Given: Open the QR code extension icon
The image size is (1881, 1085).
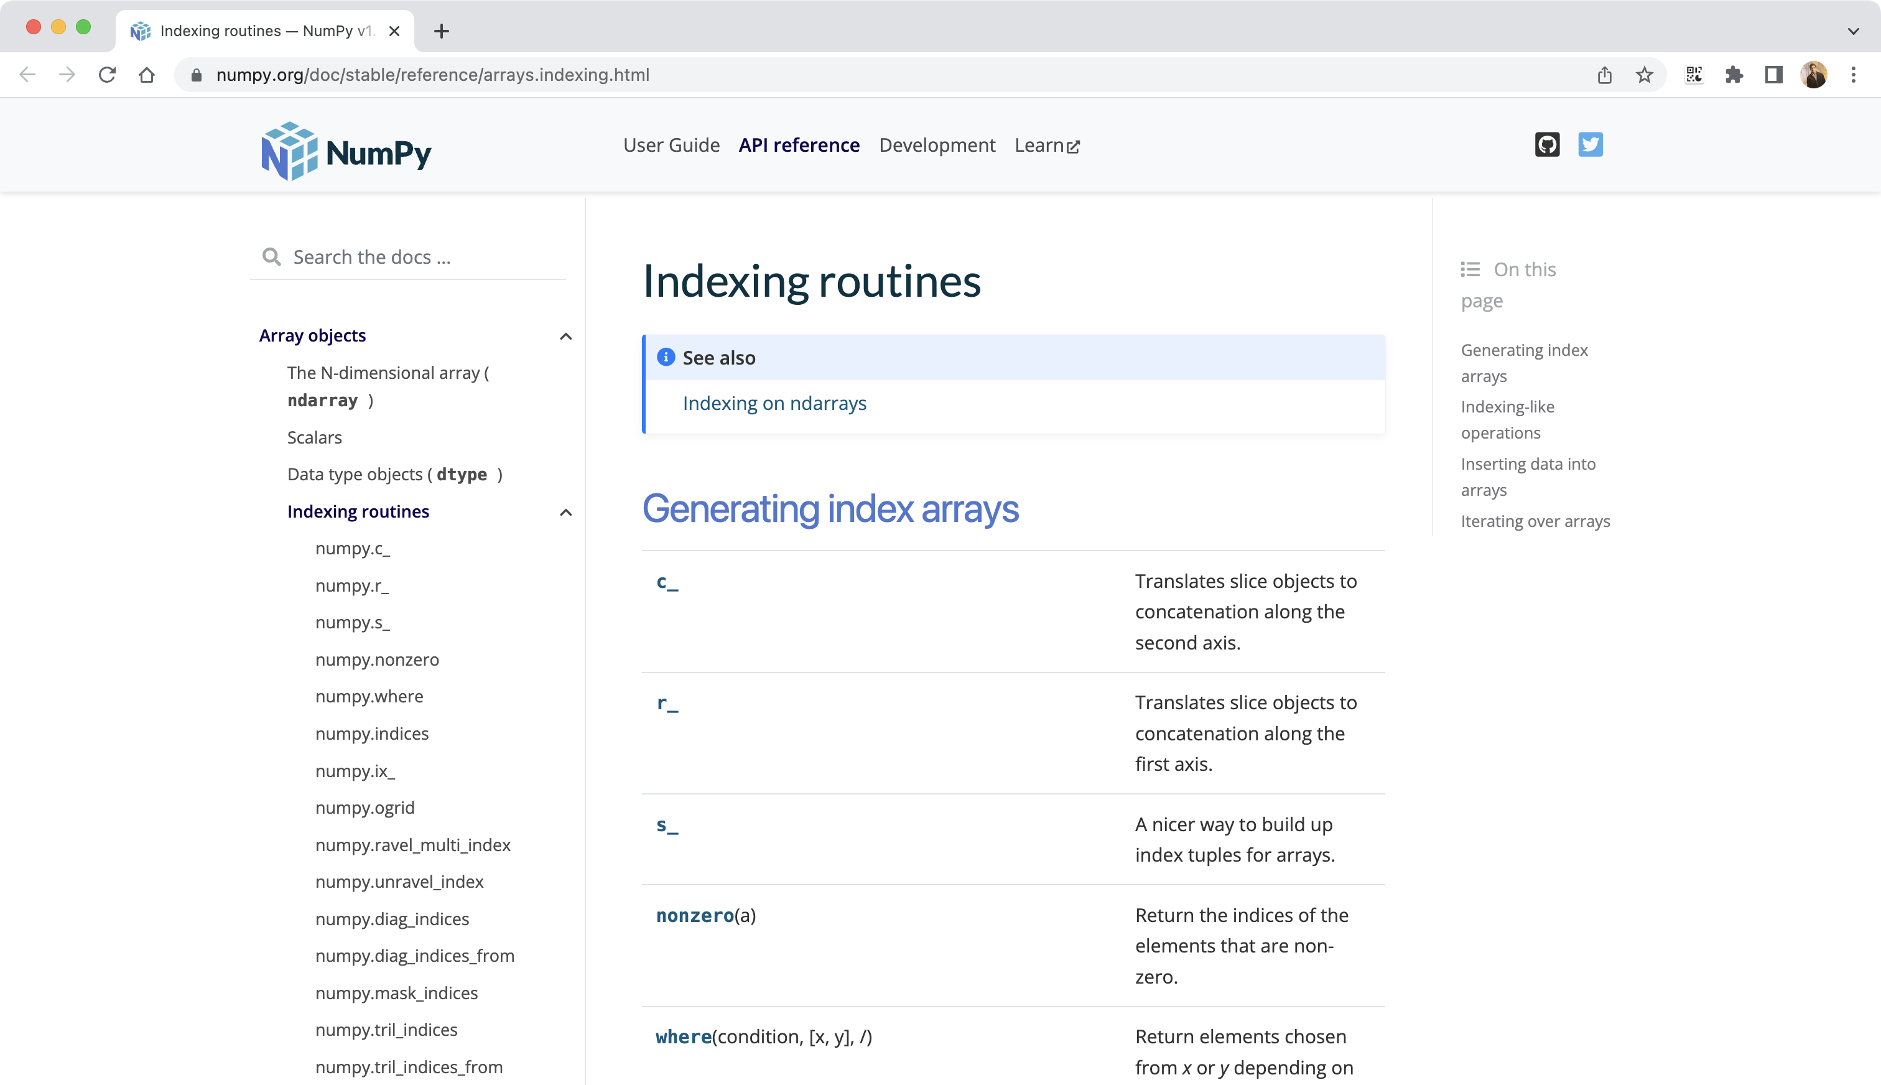Looking at the screenshot, I should tap(1694, 75).
